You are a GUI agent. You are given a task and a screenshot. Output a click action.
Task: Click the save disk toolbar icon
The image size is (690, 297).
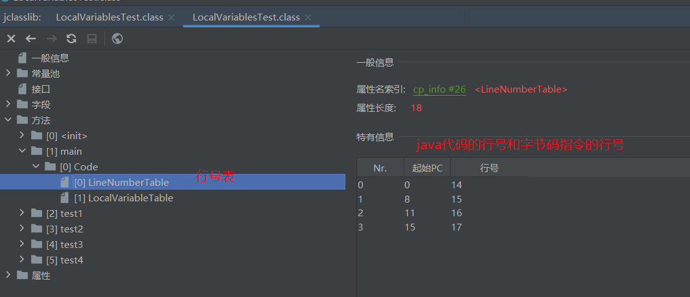pyautogui.click(x=92, y=39)
